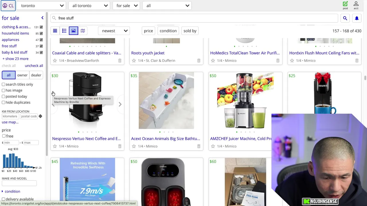
Task: Switch to map view icon
Action: (x=83, y=31)
